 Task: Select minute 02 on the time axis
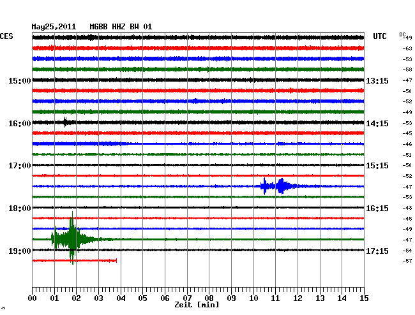(76, 298)
